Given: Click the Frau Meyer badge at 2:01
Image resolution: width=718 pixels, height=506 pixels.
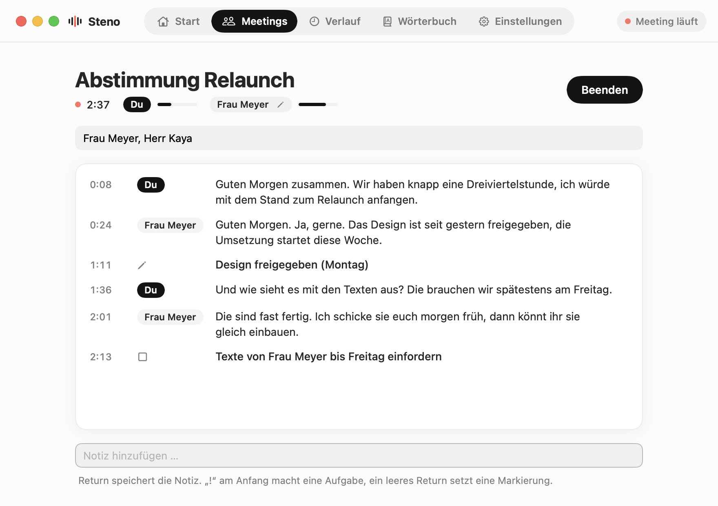Looking at the screenshot, I should click(x=170, y=317).
